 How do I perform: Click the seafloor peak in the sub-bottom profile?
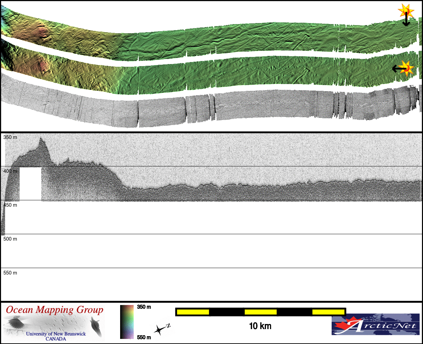pos(41,139)
